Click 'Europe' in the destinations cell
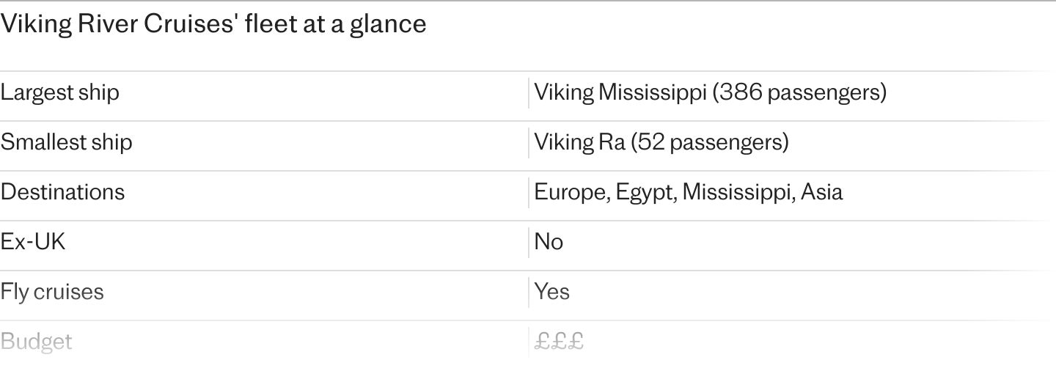 (571, 192)
